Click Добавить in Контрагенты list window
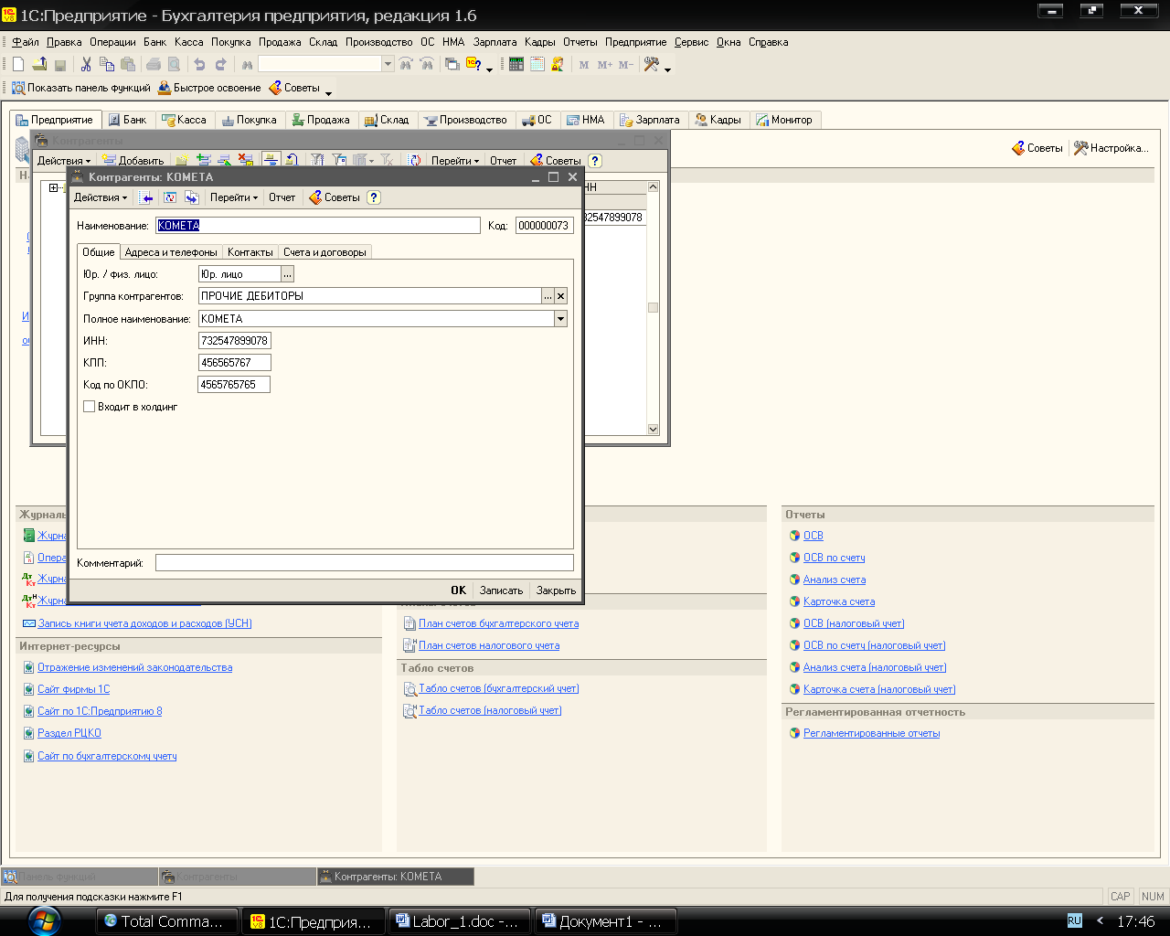The height and width of the screenshot is (936, 1170). [133, 161]
